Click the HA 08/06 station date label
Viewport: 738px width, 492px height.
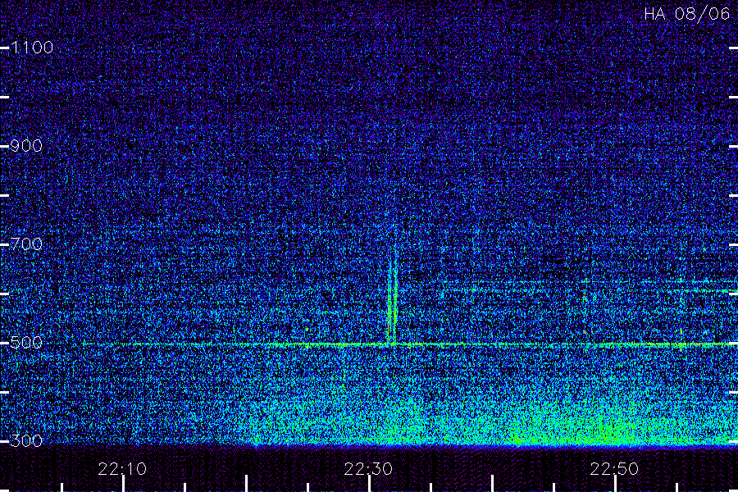(686, 14)
